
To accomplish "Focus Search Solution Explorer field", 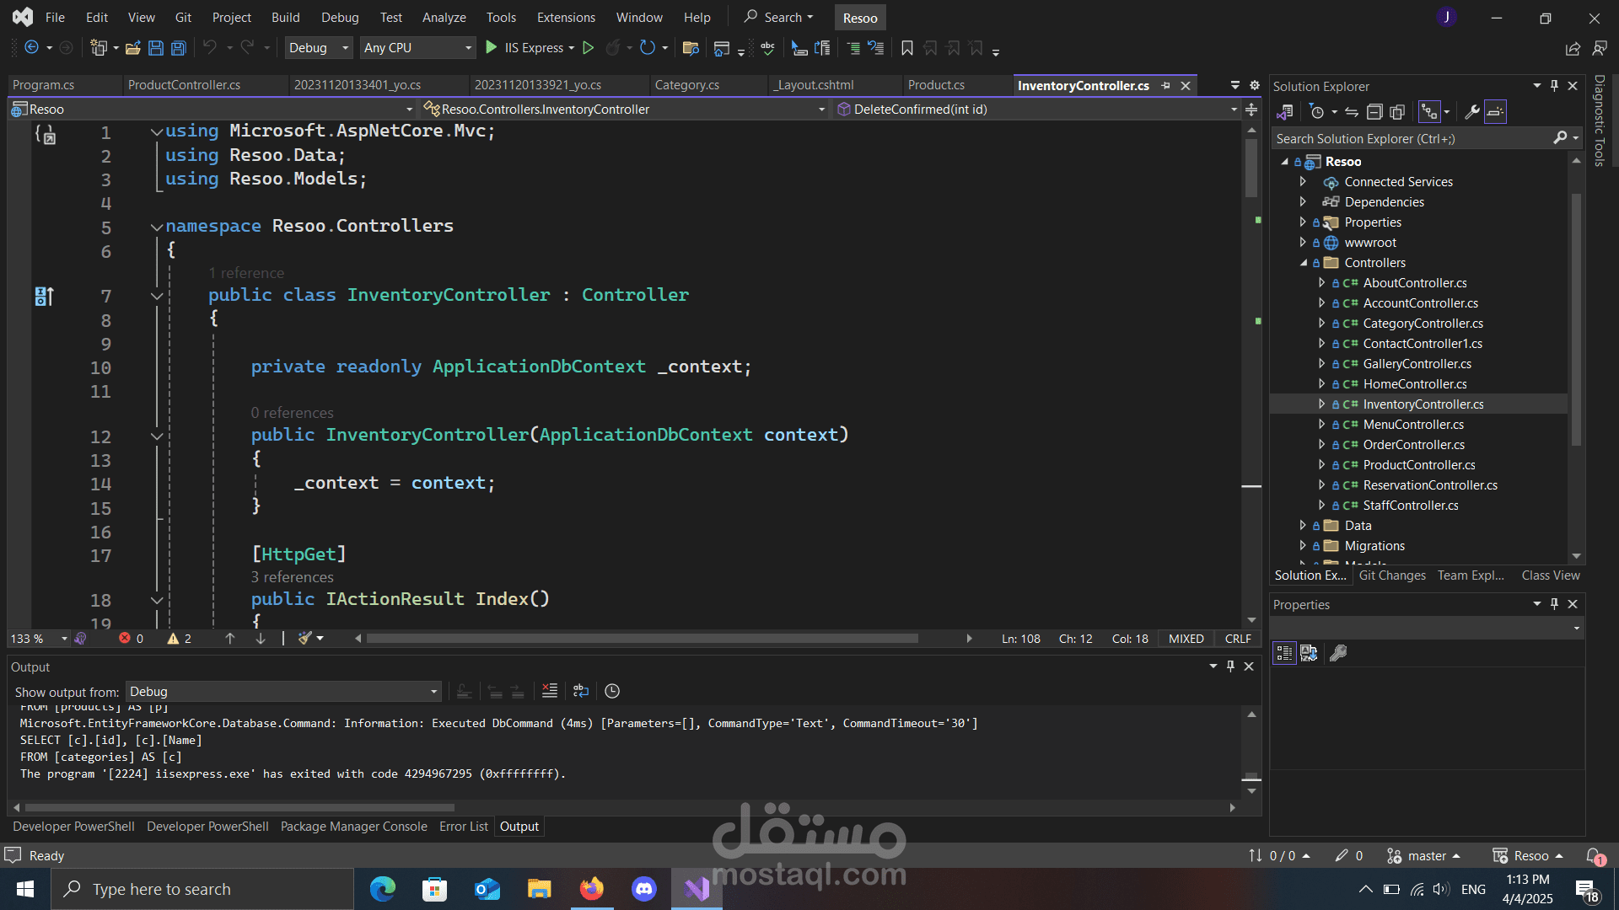I will [1417, 138].
